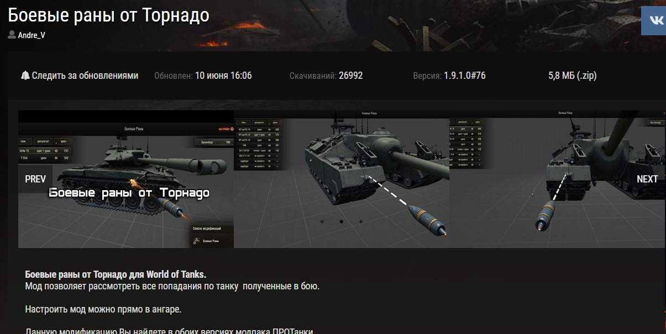Advance the gallery with NEXT

(647, 179)
